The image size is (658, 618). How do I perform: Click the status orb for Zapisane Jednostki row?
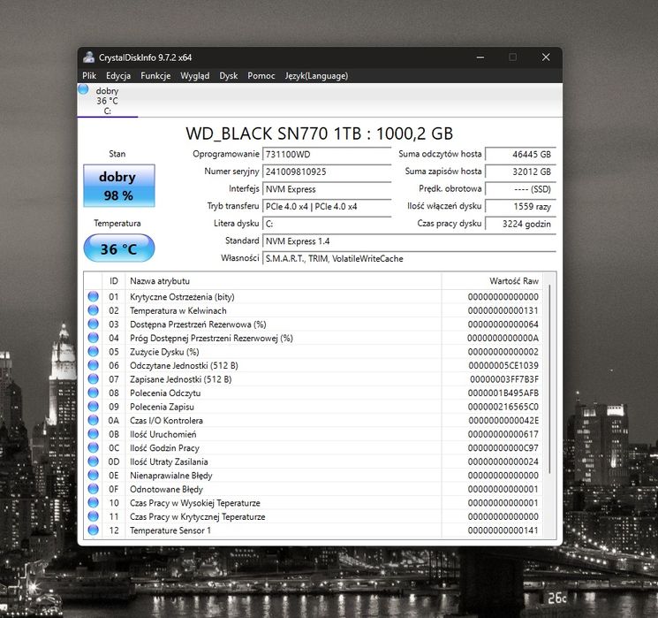[93, 379]
